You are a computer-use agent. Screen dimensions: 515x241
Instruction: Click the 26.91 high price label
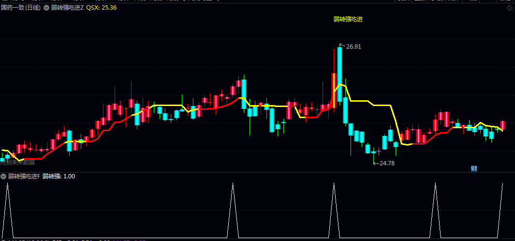click(353, 47)
